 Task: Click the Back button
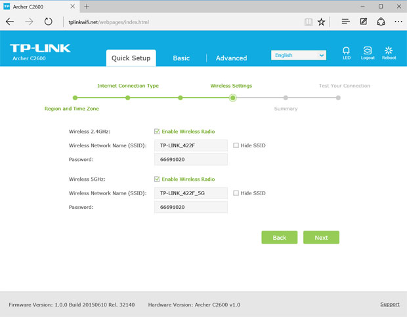pos(279,238)
